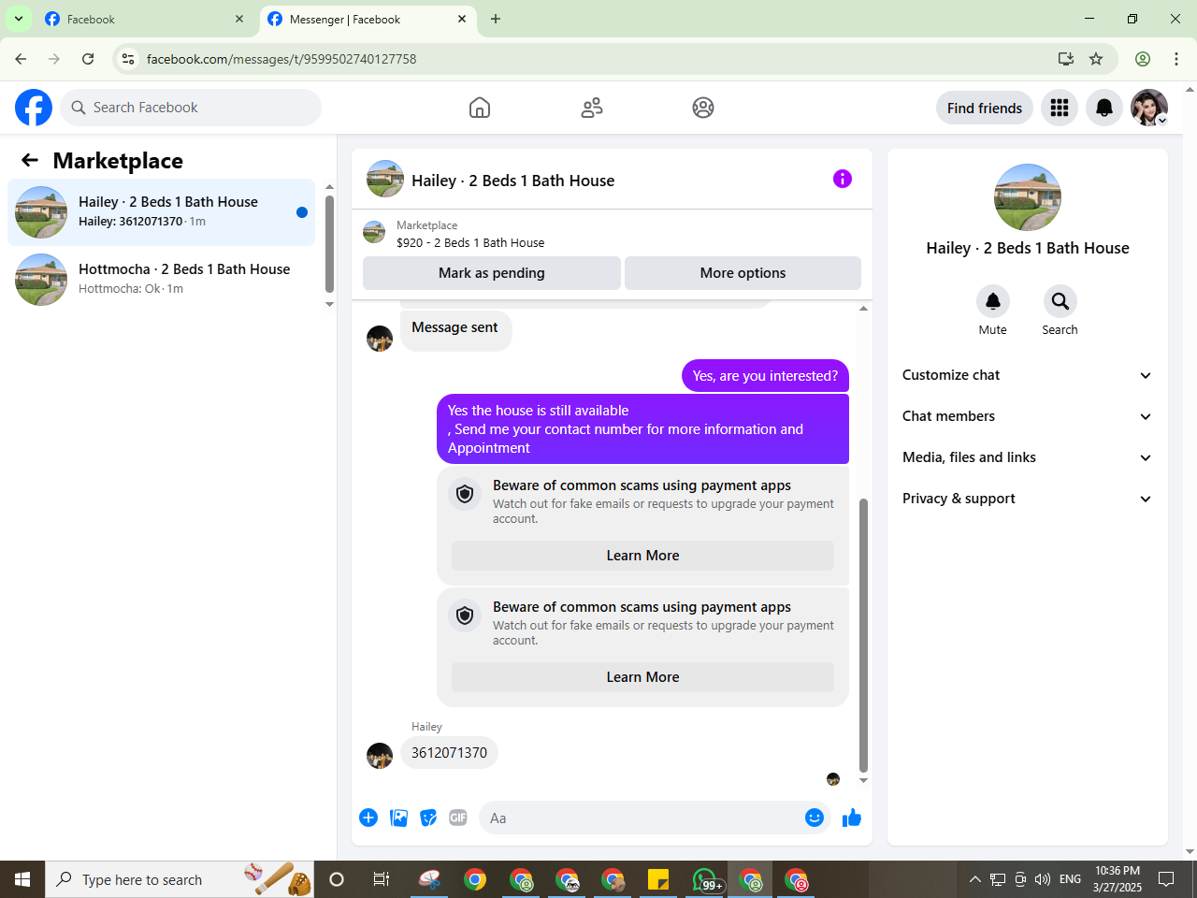This screenshot has height=898, width=1197.
Task: Open the blue plus more-actions icon
Action: click(368, 818)
